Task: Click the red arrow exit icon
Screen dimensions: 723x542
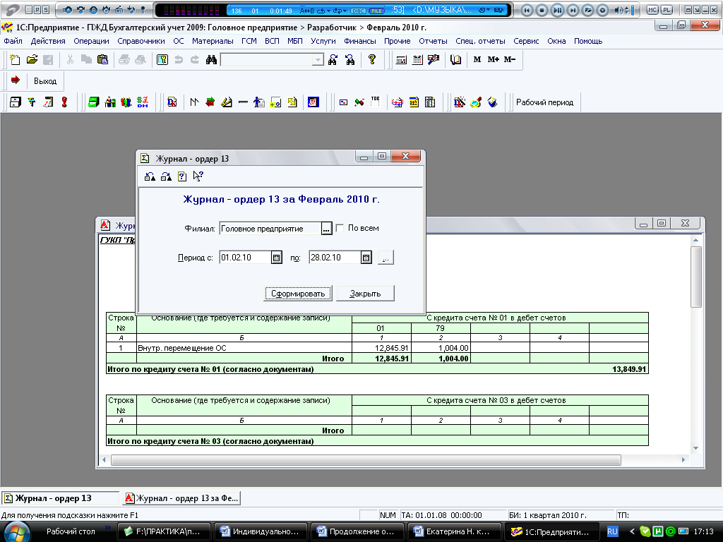Action: pos(16,80)
